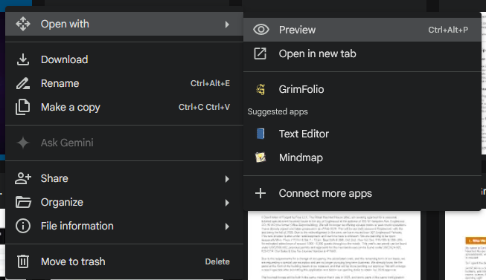
Task: Choose Open with from the context menu
Action: coord(124,24)
